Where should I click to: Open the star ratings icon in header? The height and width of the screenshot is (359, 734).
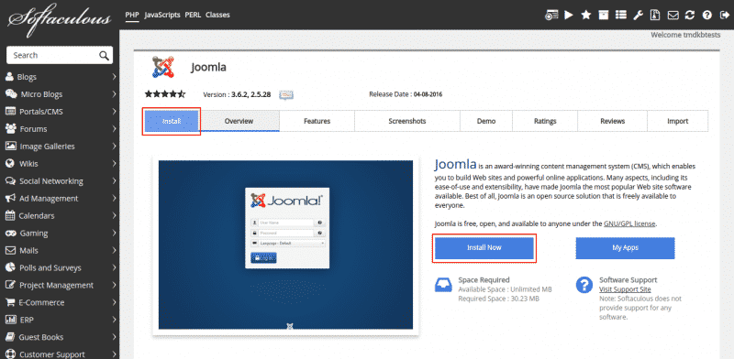click(586, 15)
